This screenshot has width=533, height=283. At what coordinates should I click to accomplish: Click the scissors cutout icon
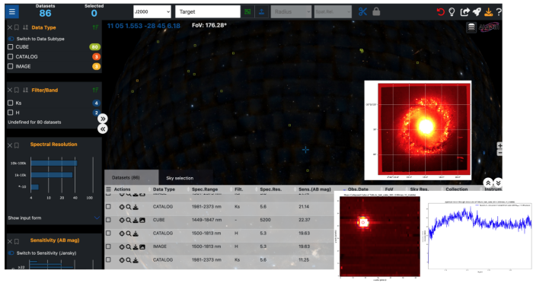pos(362,11)
